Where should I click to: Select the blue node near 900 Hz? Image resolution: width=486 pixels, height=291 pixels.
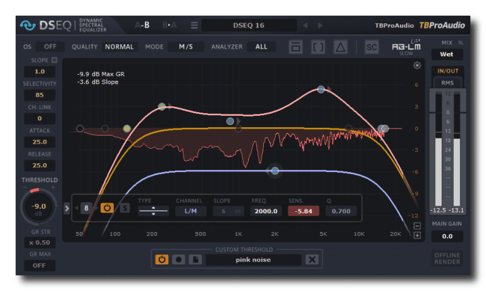click(x=230, y=121)
